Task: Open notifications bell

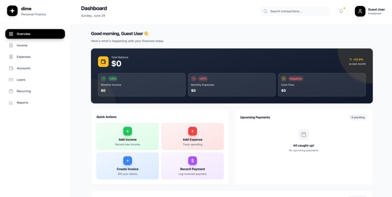Action: tap(341, 11)
